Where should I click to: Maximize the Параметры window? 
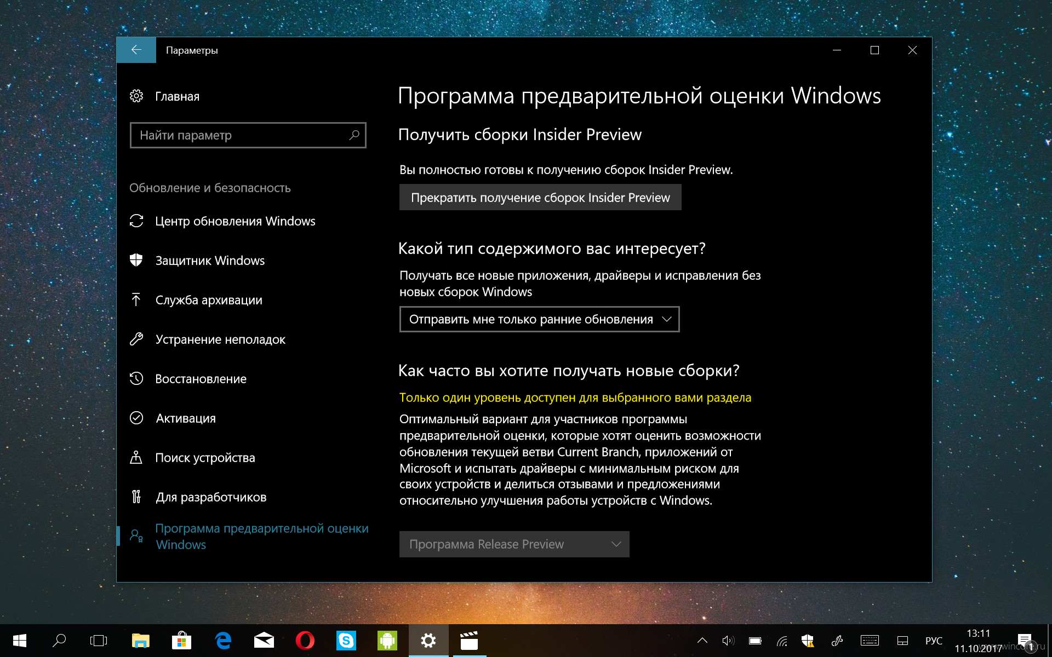(x=874, y=50)
